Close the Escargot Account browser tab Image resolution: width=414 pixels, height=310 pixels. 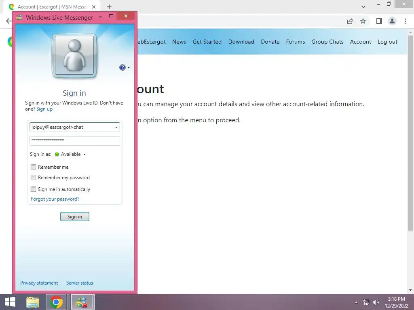tap(94, 7)
